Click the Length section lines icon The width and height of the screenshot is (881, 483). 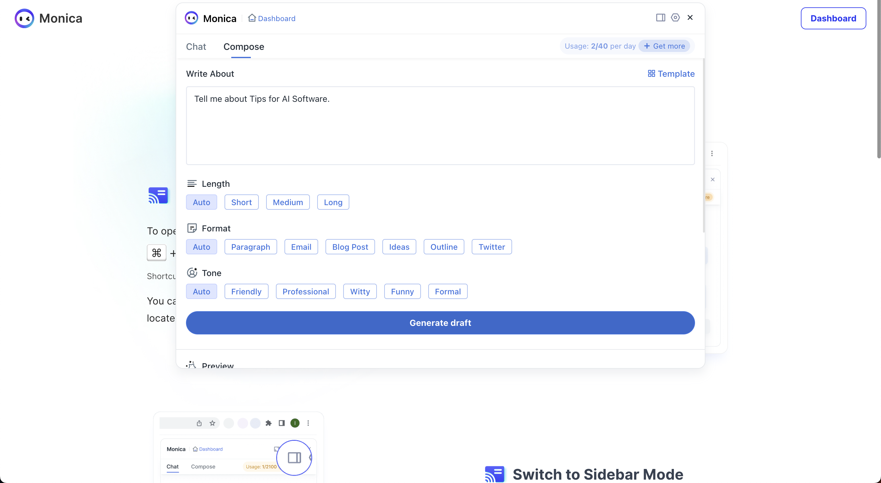(192, 183)
